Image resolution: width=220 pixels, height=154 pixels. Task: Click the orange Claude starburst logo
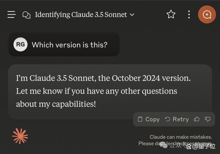(20, 136)
